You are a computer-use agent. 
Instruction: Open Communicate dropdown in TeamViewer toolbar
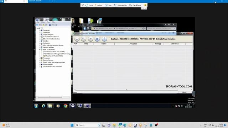[121, 5]
